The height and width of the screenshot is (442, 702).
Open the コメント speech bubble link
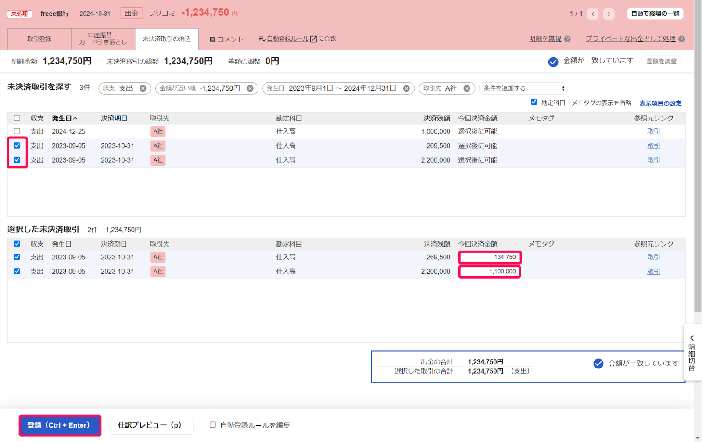[226, 39]
